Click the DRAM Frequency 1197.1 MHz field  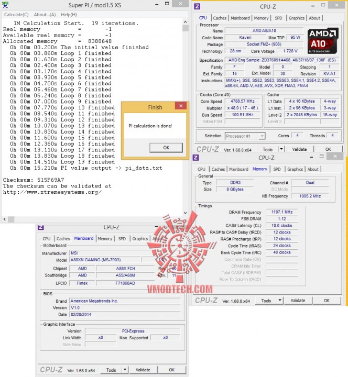(x=282, y=212)
